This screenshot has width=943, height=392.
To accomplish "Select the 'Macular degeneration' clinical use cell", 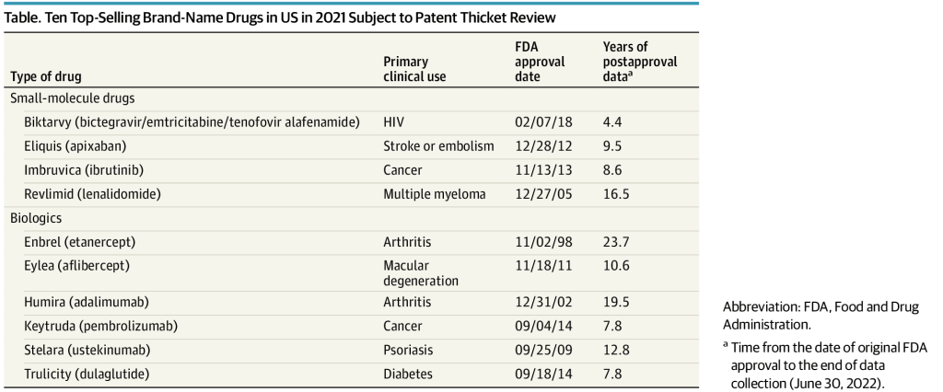I will 421,271.
